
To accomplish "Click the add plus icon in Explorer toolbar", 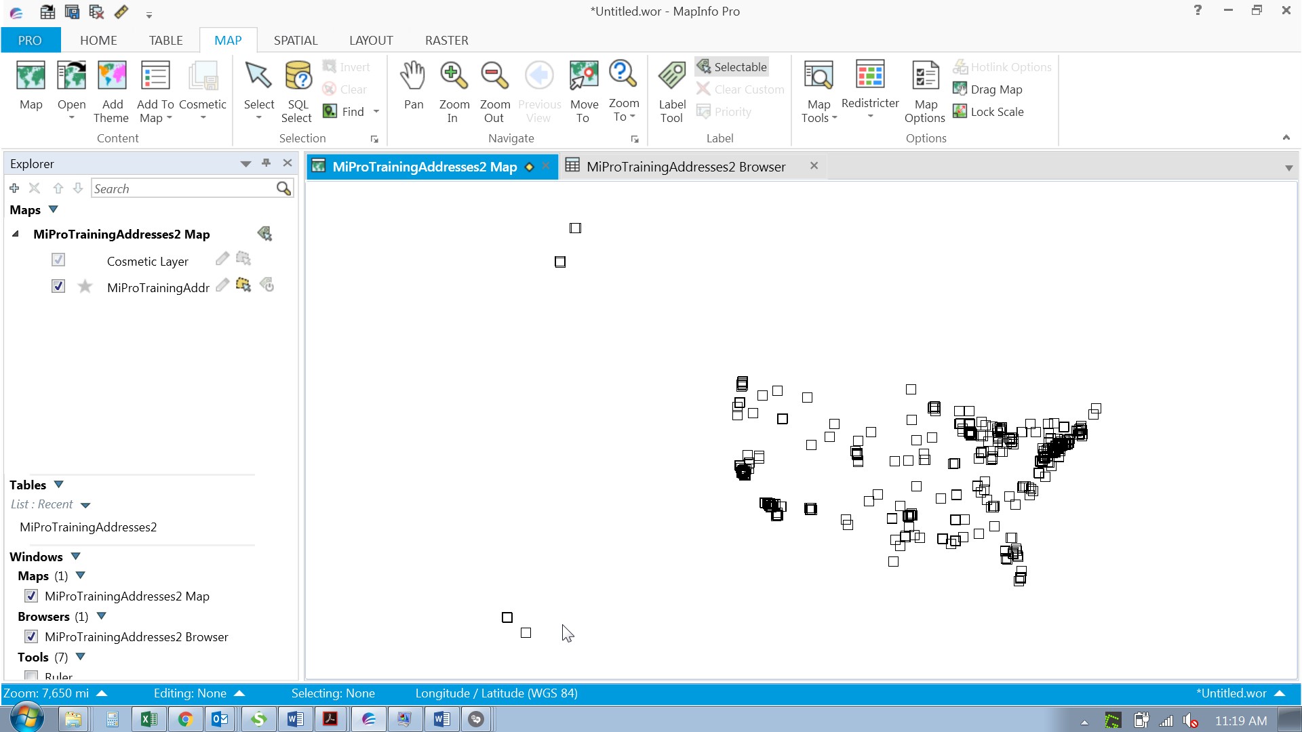I will (14, 188).
